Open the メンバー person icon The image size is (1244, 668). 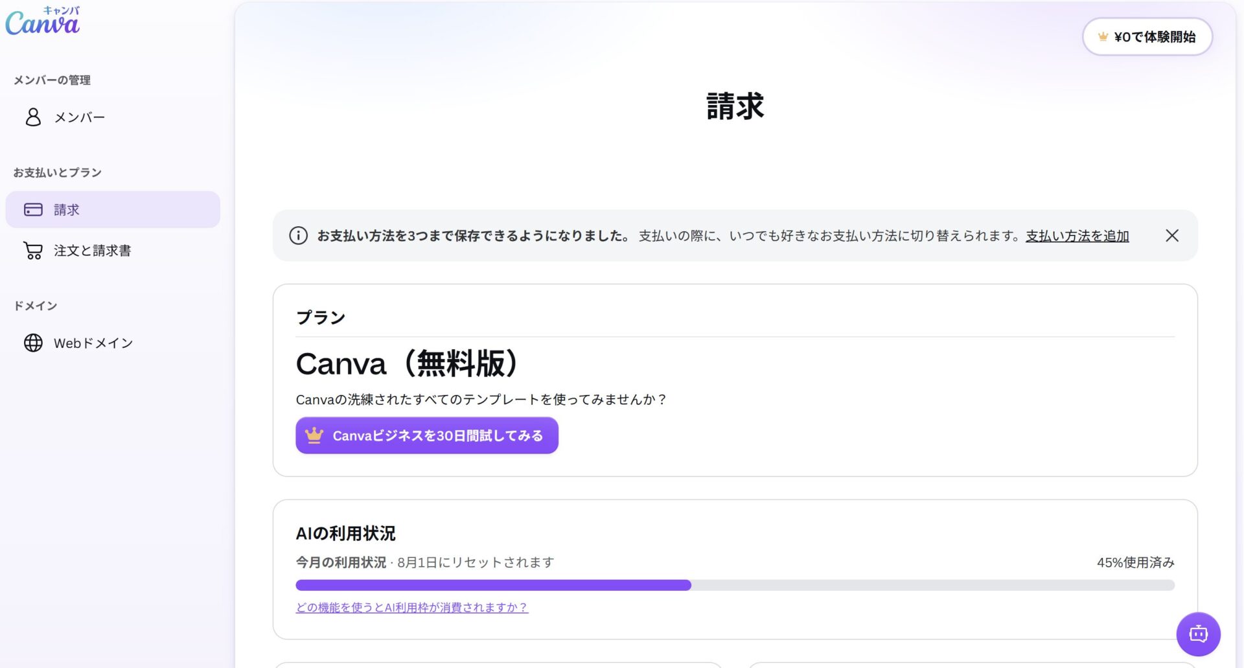click(33, 117)
